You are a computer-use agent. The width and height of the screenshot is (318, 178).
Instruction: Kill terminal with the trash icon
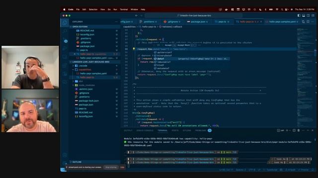(x=299, y=131)
